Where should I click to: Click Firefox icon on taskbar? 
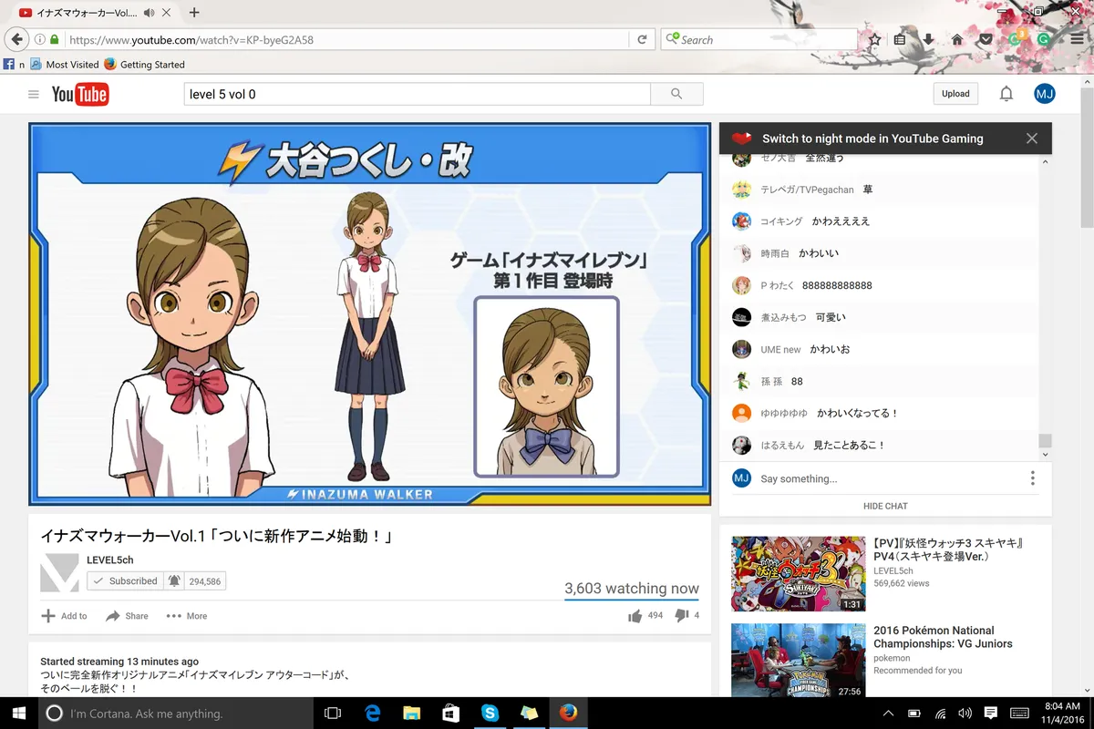click(569, 713)
